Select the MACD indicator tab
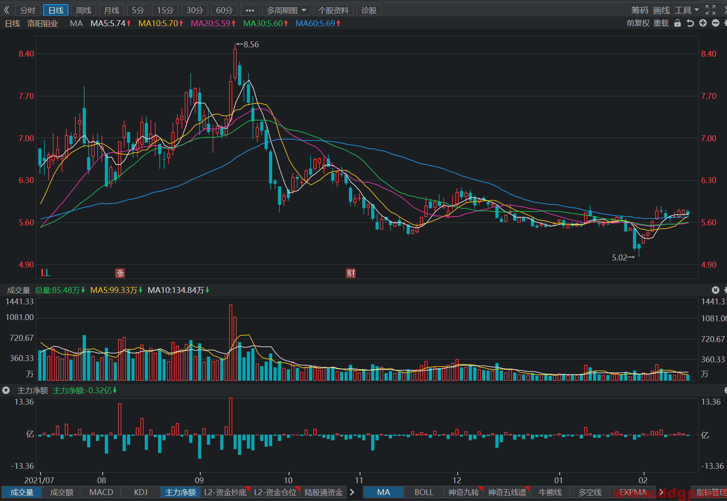This screenshot has height=501, width=727. point(101,492)
